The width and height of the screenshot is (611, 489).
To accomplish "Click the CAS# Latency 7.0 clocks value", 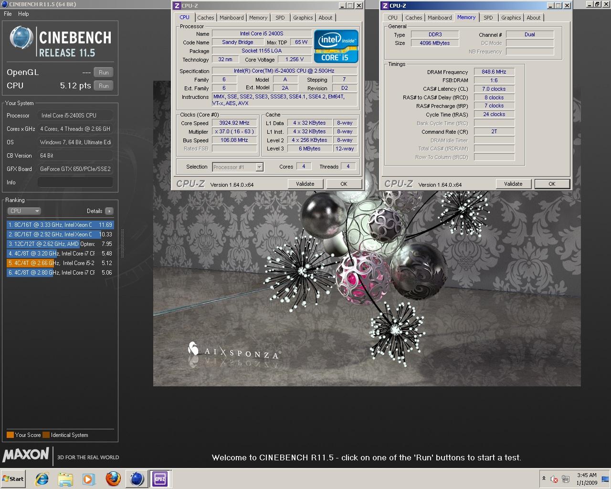I will click(494, 89).
